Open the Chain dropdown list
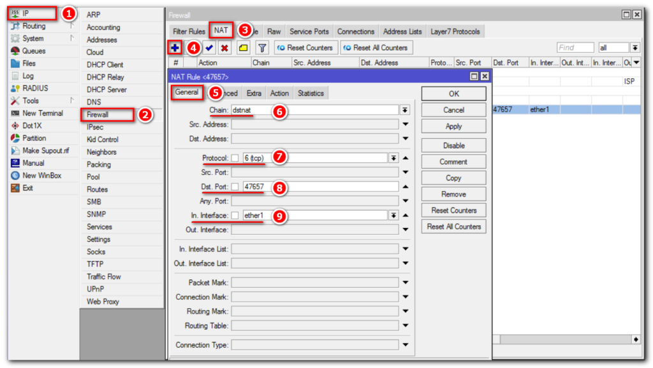Screen dimensions: 653x368 [x=405, y=110]
